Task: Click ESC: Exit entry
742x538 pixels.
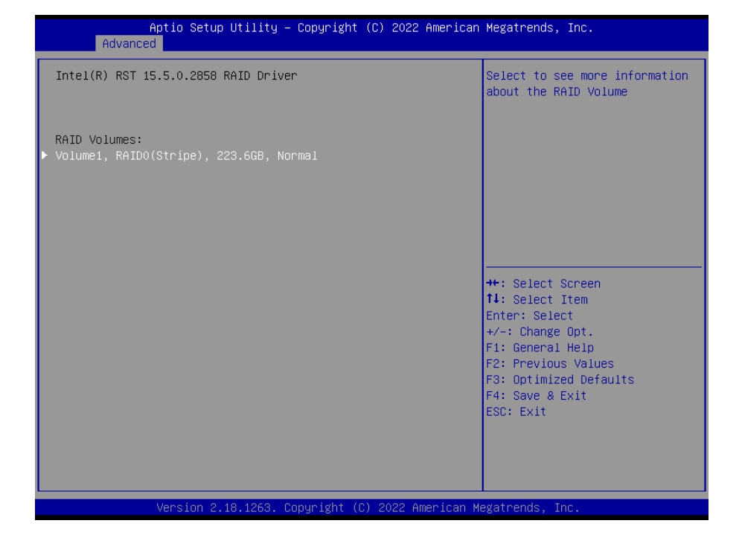Action: (x=517, y=411)
